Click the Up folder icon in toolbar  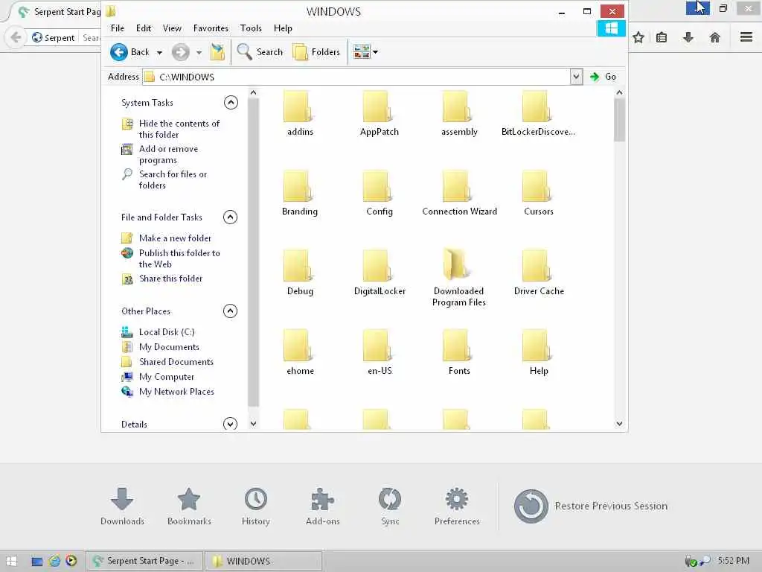click(217, 52)
